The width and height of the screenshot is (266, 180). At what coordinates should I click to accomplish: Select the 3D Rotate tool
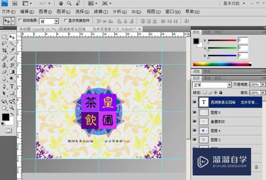[4, 101]
